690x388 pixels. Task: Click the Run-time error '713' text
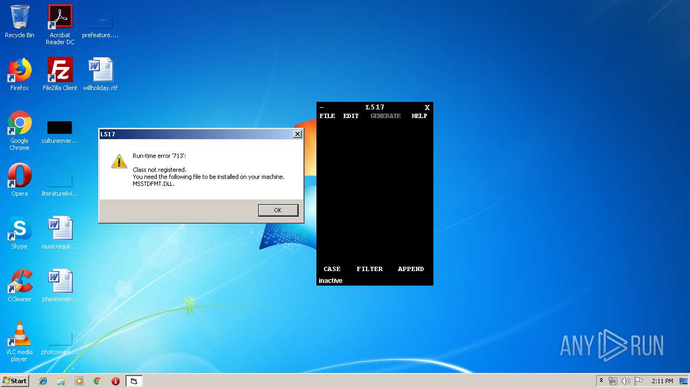(x=159, y=156)
